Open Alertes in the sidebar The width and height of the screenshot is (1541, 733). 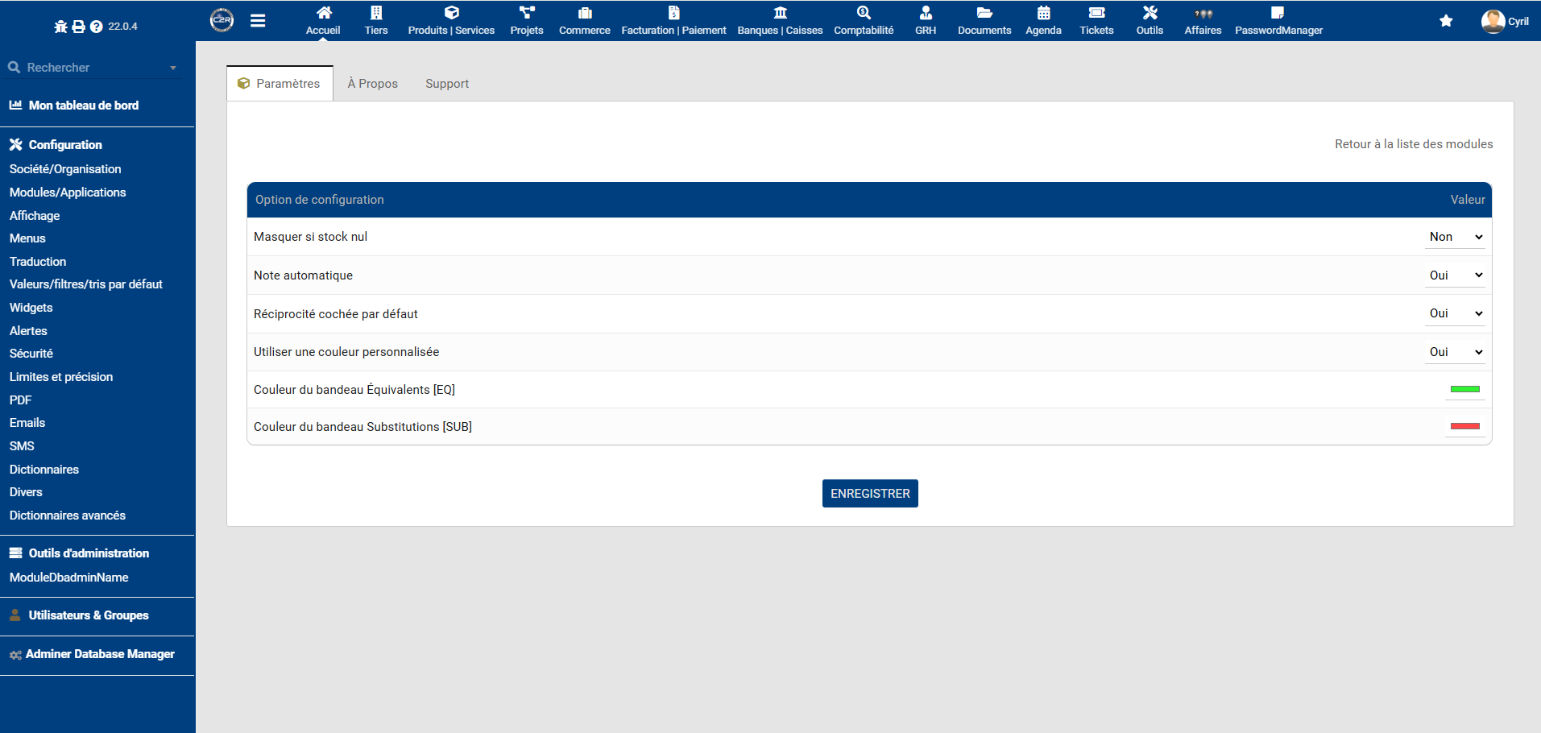pos(28,331)
